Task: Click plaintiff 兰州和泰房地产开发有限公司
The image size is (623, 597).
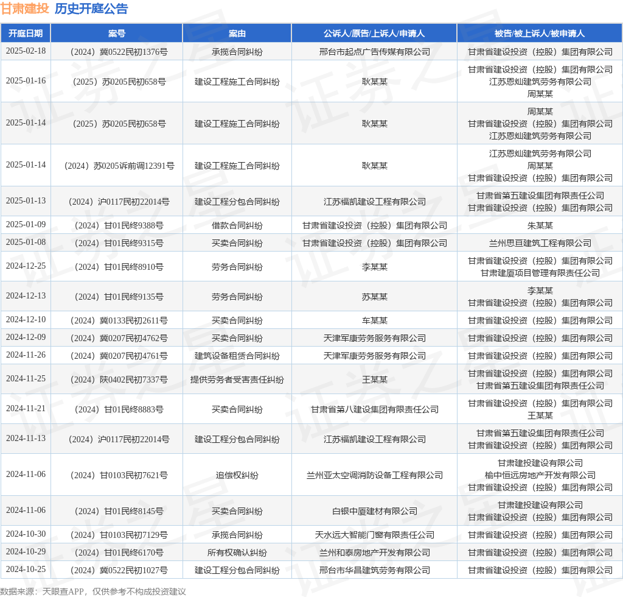Action: [x=374, y=553]
